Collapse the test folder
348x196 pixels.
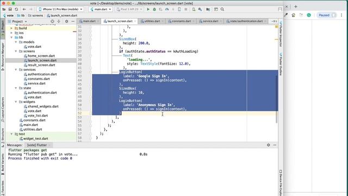pos(11,134)
